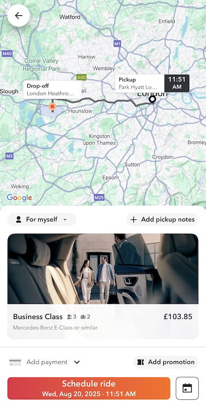Tap the Drop-off London Heathrow label
The width and height of the screenshot is (206, 406).
click(52, 90)
